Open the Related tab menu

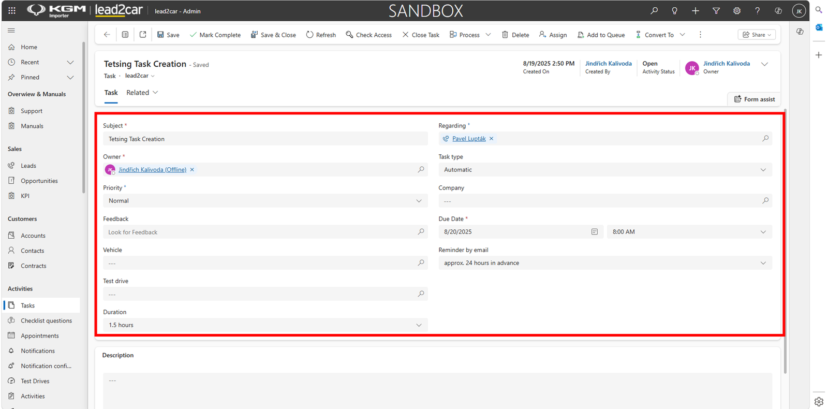point(142,93)
